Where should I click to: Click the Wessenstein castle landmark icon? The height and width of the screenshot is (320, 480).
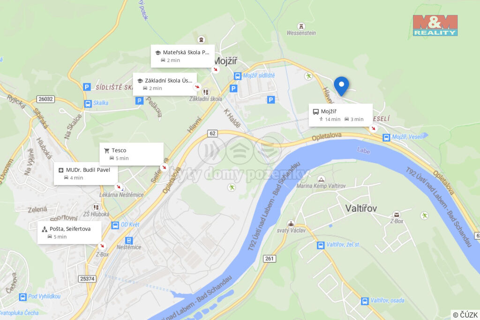pos(301,26)
